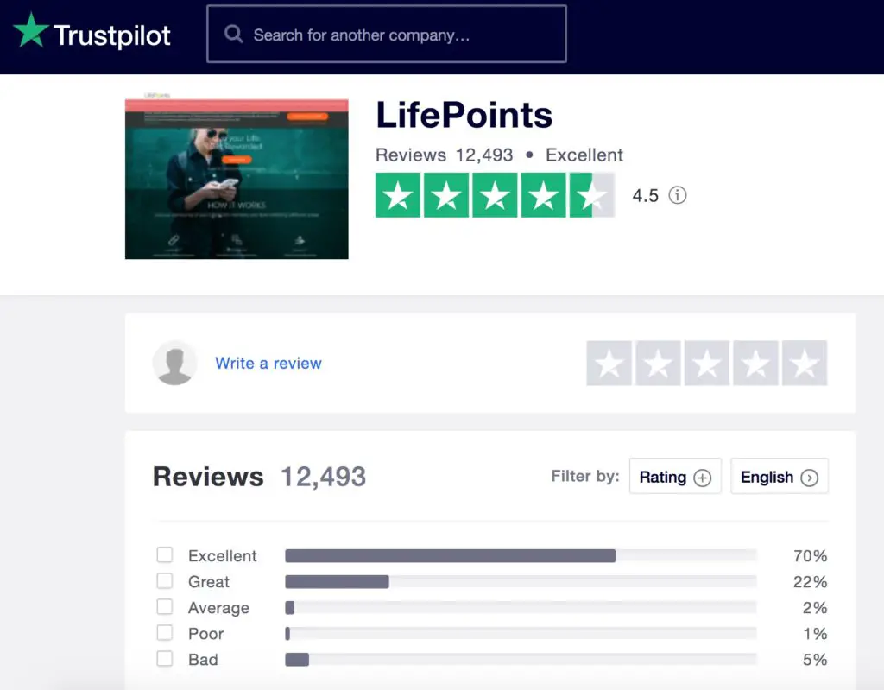This screenshot has height=690, width=884.
Task: Click the Great 22% rating bar
Action: click(521, 582)
